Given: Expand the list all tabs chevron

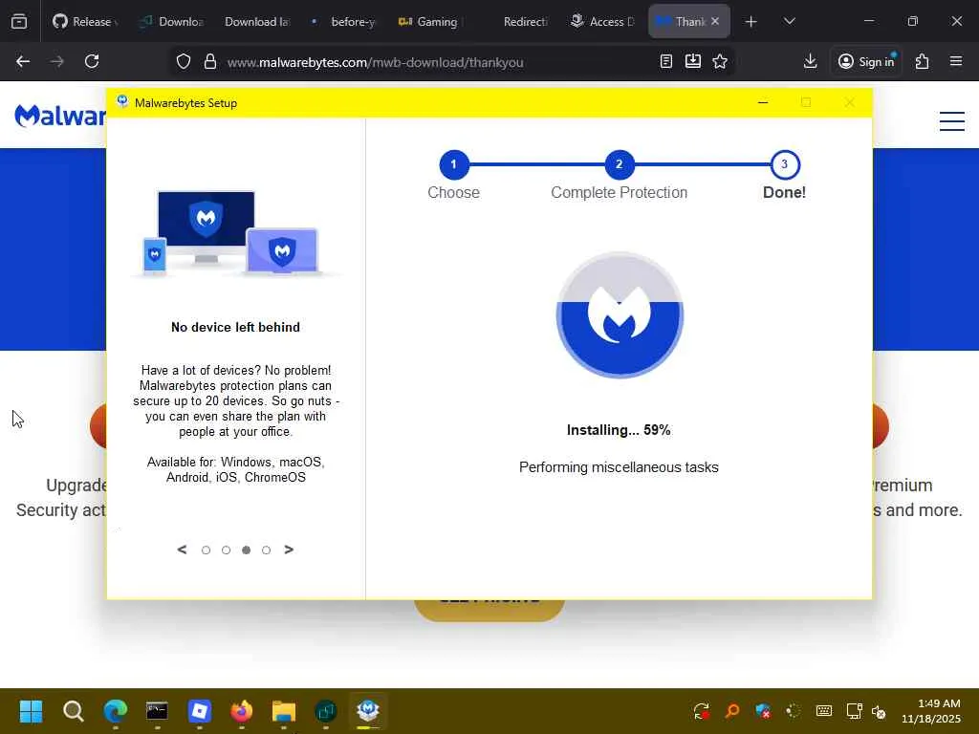Looking at the screenshot, I should click(x=789, y=22).
